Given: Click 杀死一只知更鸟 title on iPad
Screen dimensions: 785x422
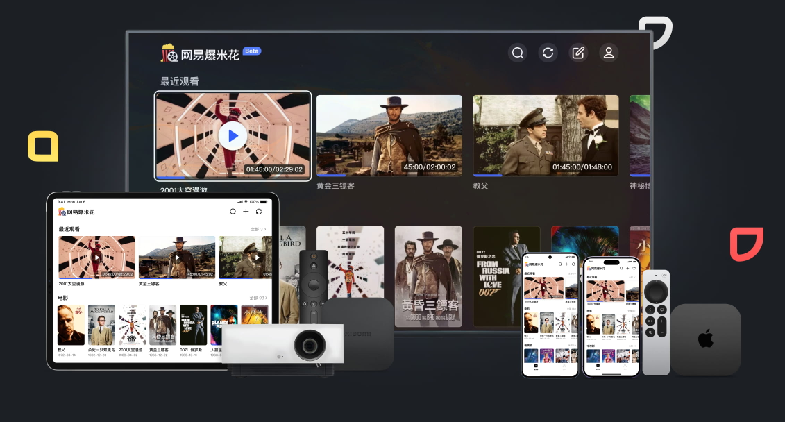Looking at the screenshot, I should point(101,350).
